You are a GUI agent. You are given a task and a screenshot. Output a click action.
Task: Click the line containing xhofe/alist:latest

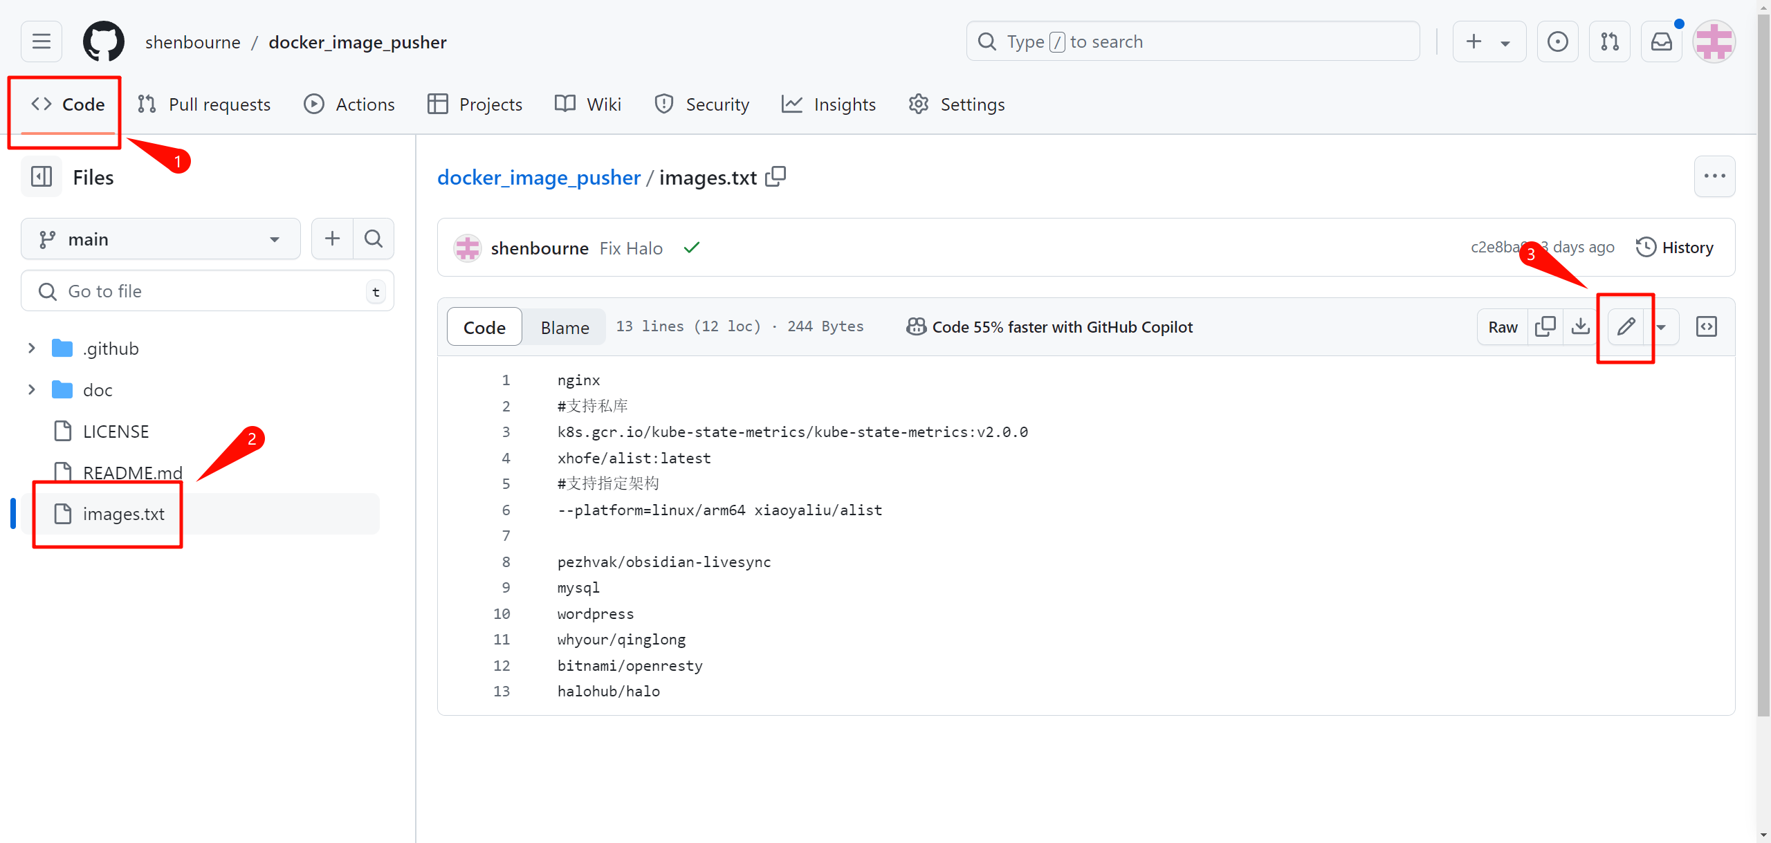coord(634,458)
